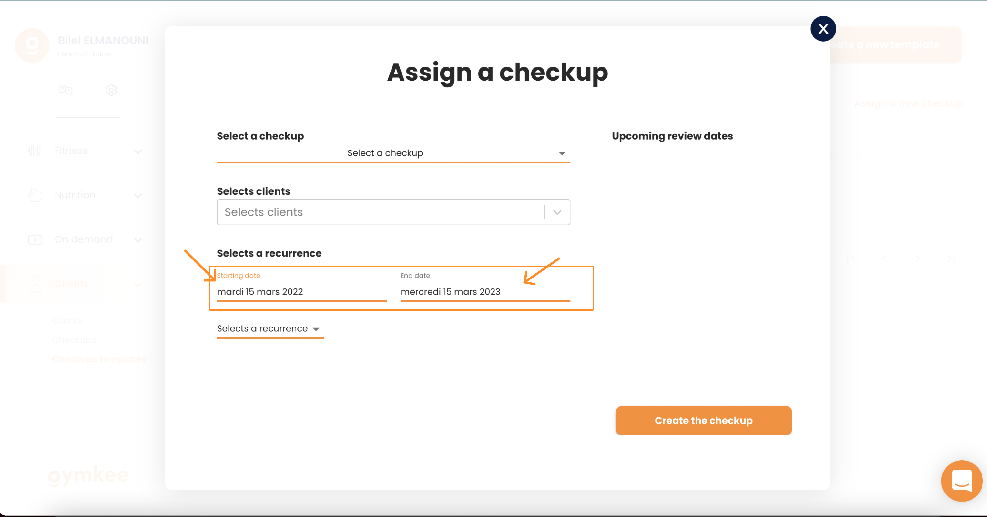Screen dimensions: 987x517
Task: Open the chat support bubble icon
Action: [962, 481]
